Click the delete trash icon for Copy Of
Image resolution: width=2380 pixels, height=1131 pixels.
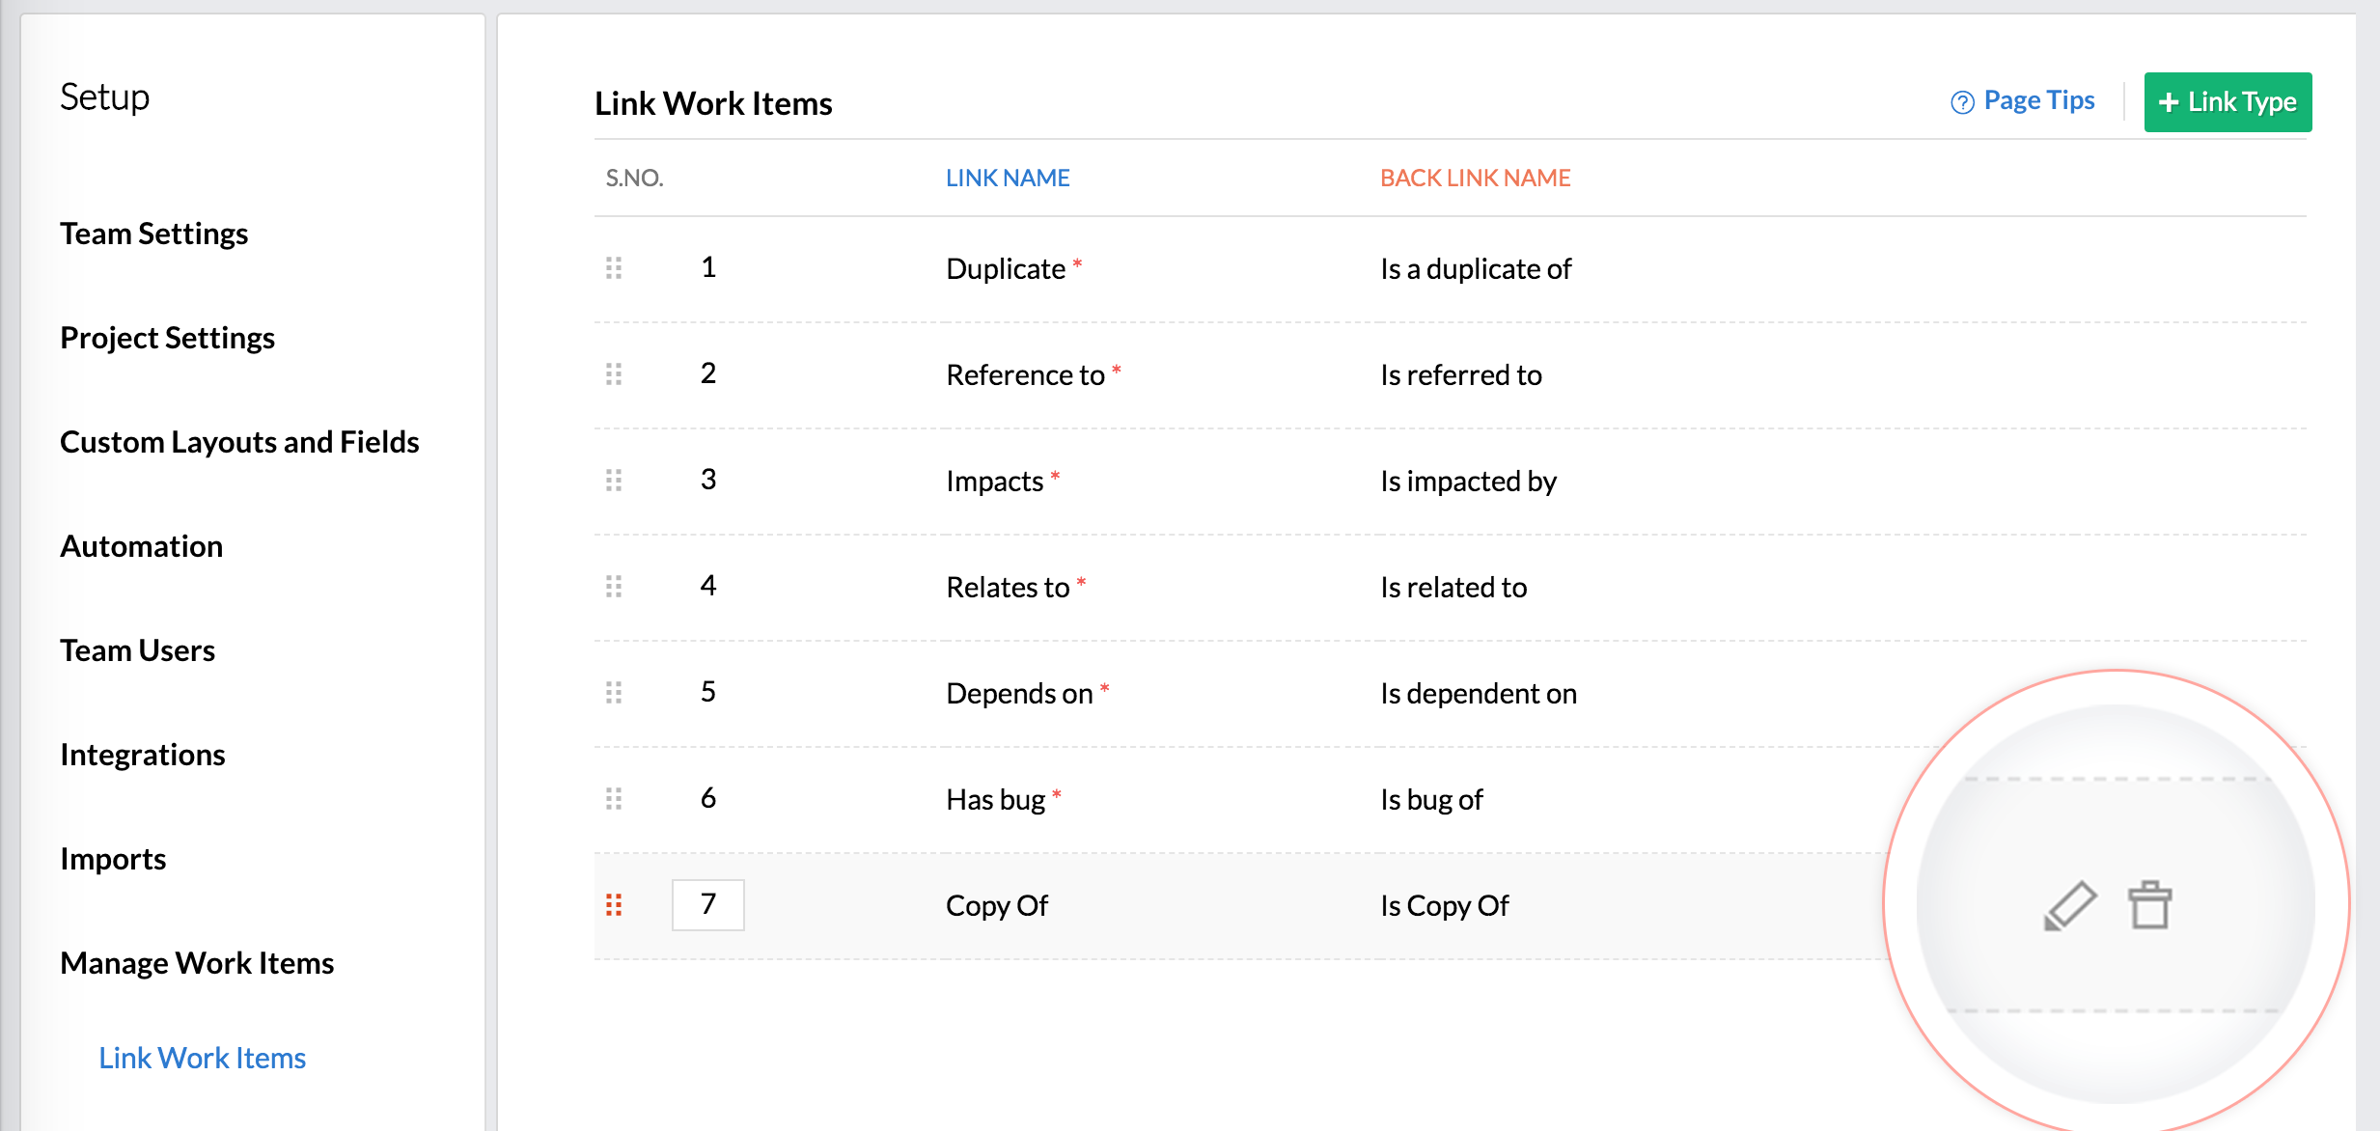(x=2149, y=905)
